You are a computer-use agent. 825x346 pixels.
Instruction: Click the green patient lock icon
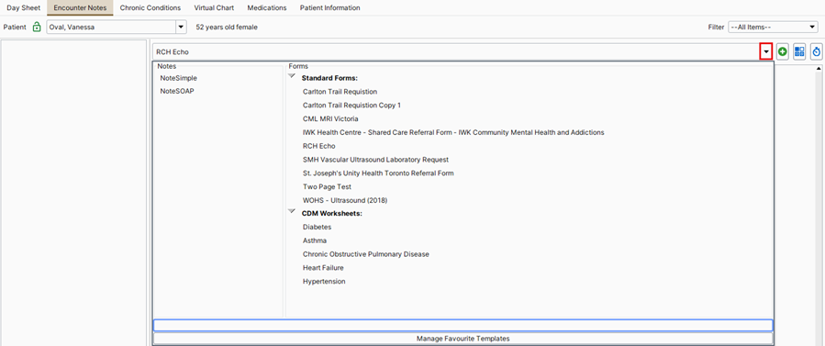coord(37,27)
